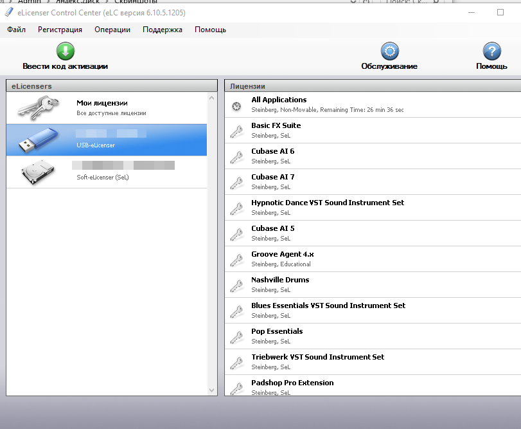
Task: Click the key icon beside Pop Essentials
Action: [236, 337]
